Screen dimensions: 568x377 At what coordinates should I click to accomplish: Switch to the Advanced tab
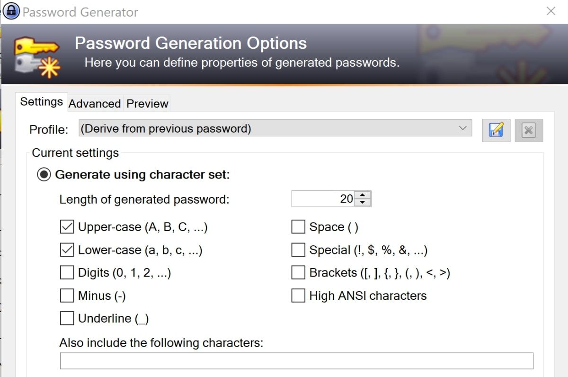pyautogui.click(x=95, y=104)
